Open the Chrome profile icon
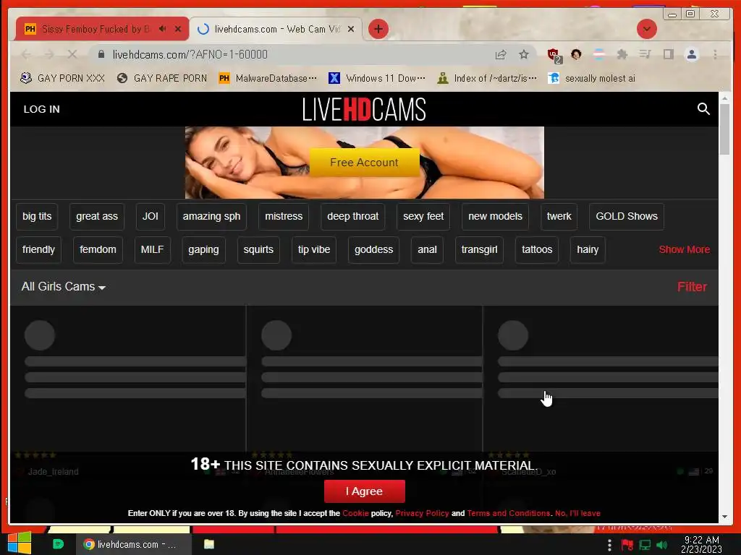This screenshot has width=741, height=555. click(x=691, y=55)
